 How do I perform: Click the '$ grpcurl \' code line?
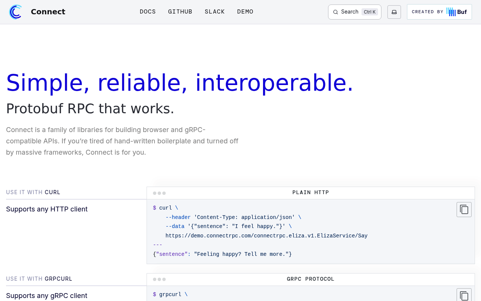(x=170, y=295)
